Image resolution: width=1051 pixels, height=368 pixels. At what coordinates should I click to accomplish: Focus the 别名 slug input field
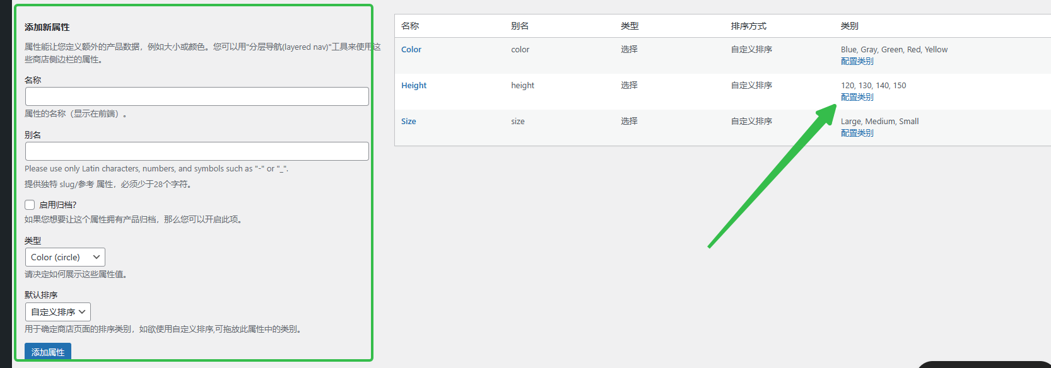click(x=197, y=151)
